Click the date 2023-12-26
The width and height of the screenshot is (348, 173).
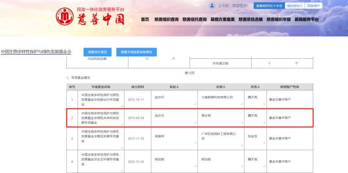pos(136,162)
